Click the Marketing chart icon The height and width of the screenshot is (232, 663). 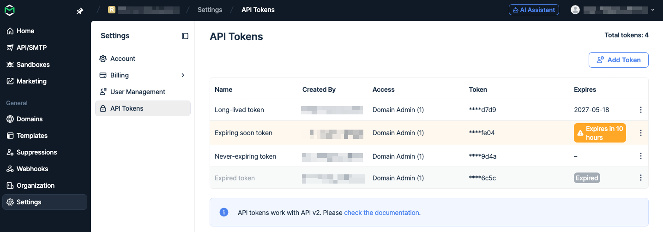pyautogui.click(x=10, y=81)
